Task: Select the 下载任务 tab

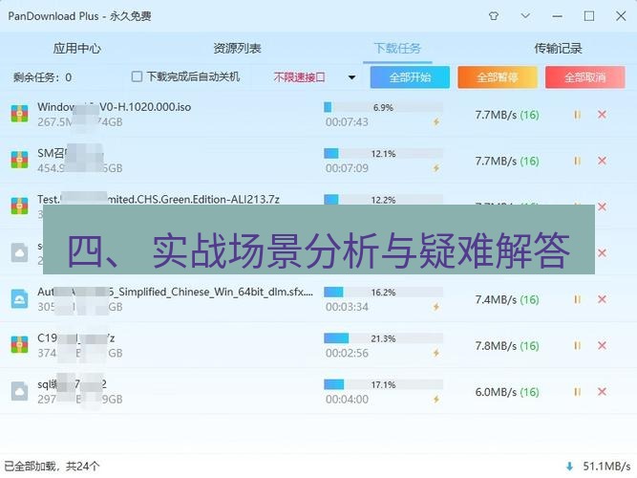Action: point(397,49)
